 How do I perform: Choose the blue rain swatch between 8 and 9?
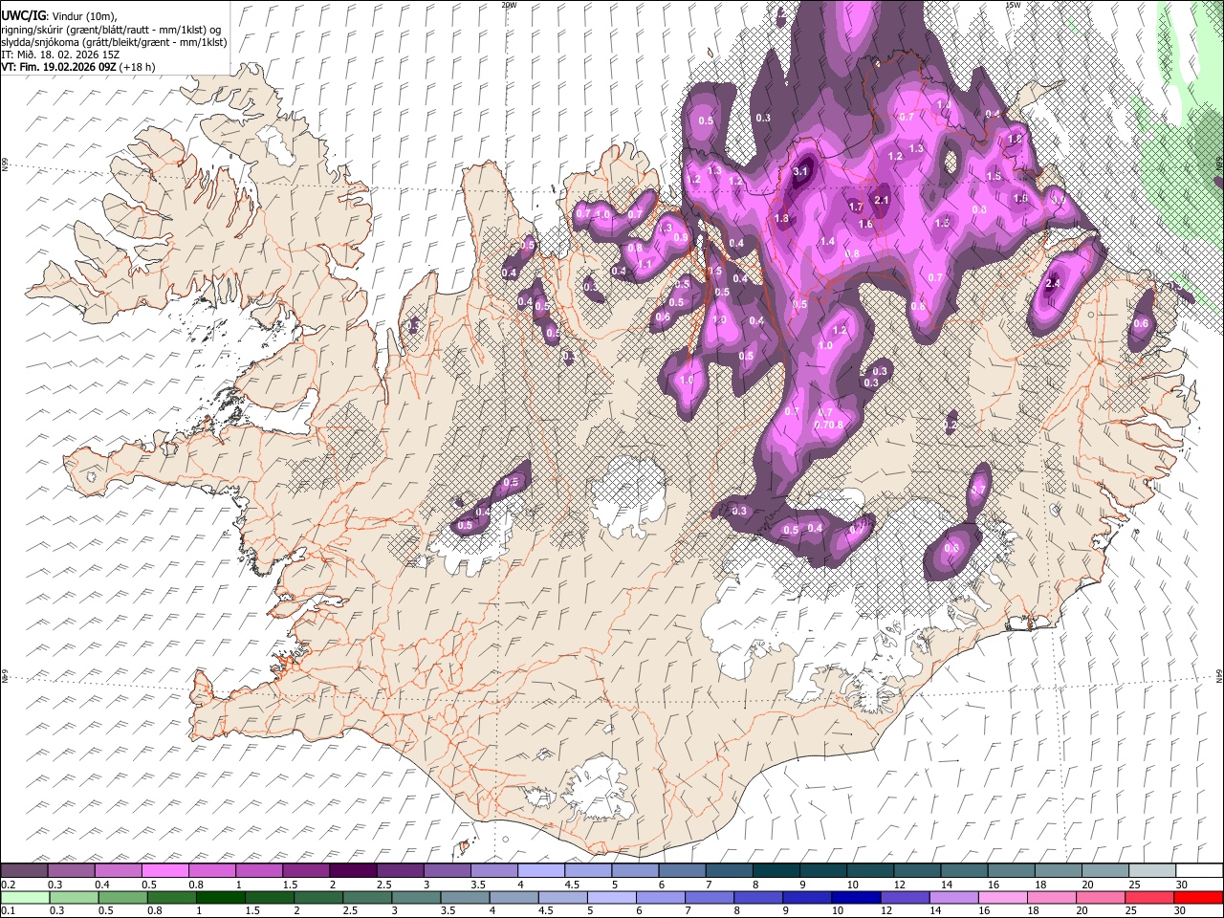757,897
